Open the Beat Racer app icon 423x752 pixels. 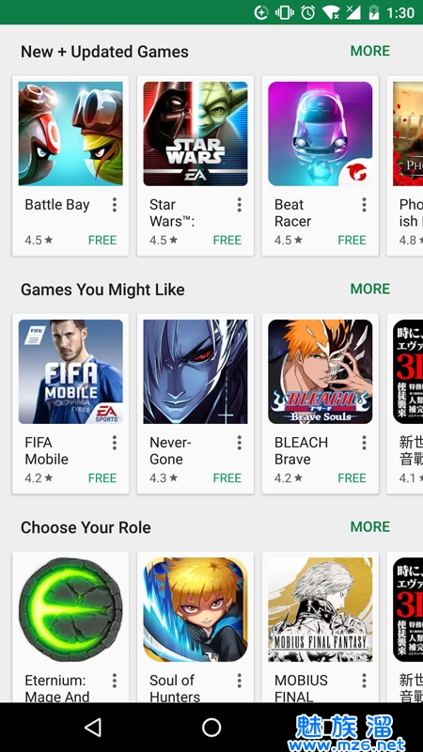(320, 133)
